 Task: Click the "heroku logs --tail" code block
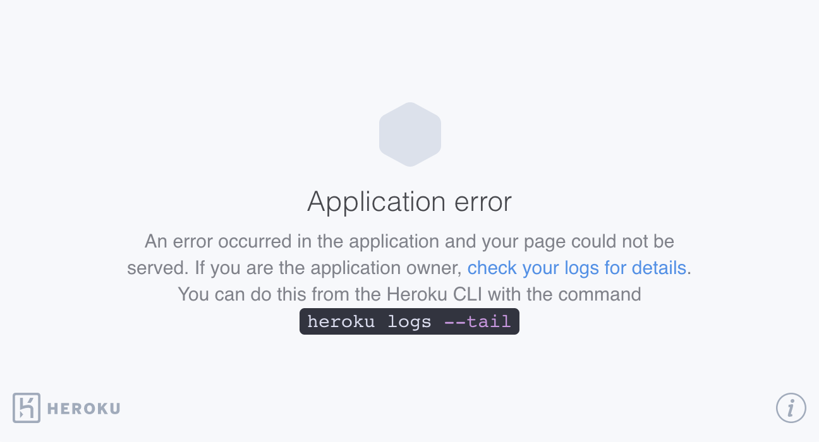(x=409, y=321)
